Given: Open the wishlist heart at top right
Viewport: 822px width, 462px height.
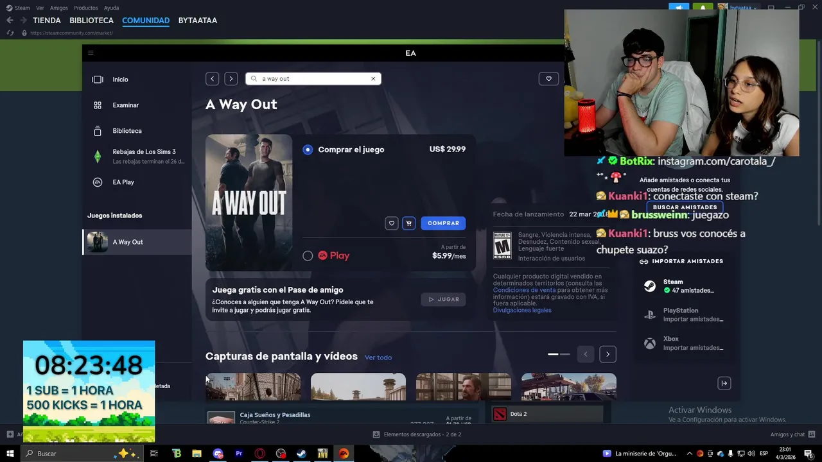Looking at the screenshot, I should pos(548,79).
